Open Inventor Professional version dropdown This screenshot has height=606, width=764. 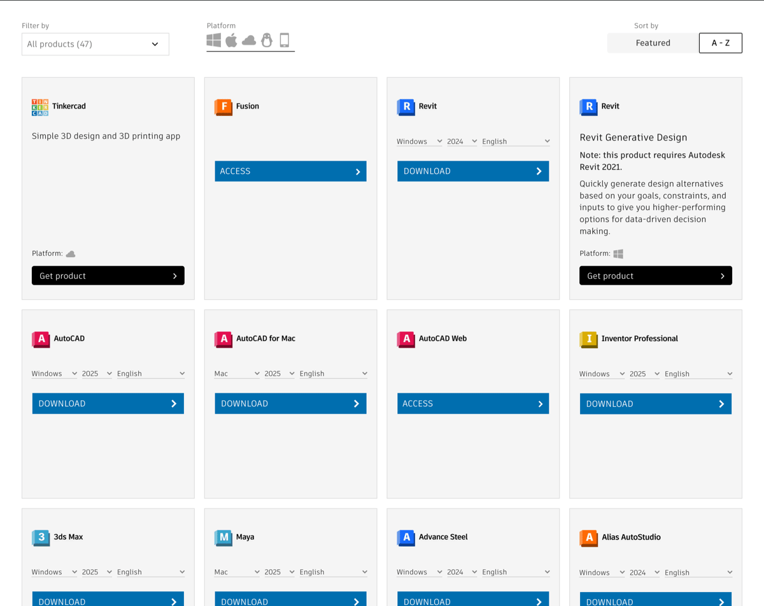tap(644, 374)
